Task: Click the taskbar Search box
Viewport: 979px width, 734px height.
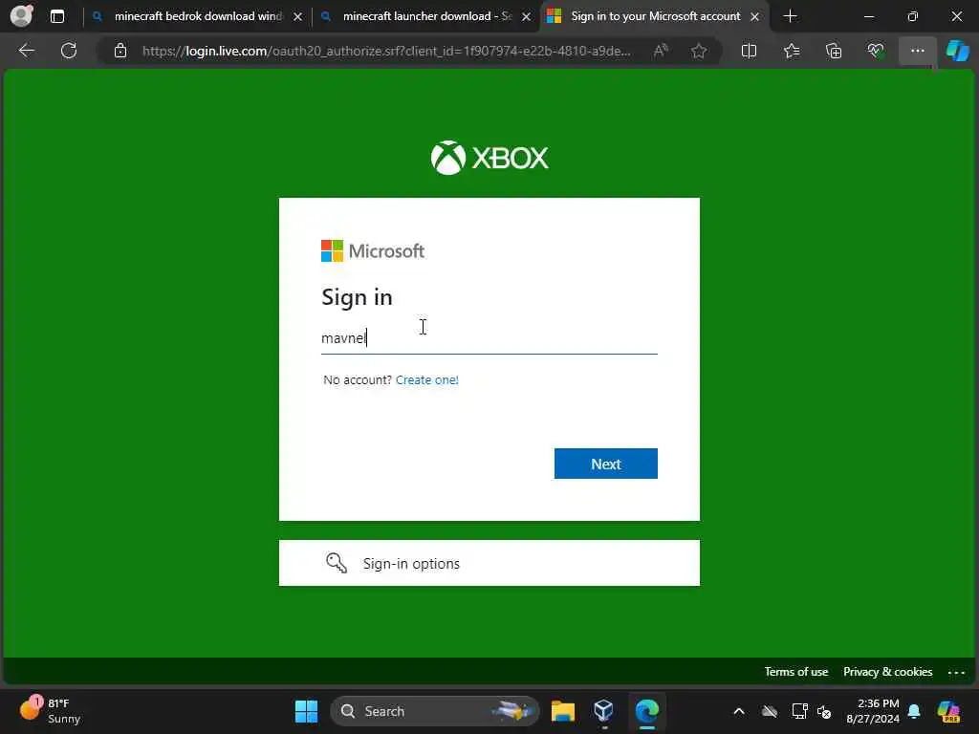Action: click(x=435, y=711)
